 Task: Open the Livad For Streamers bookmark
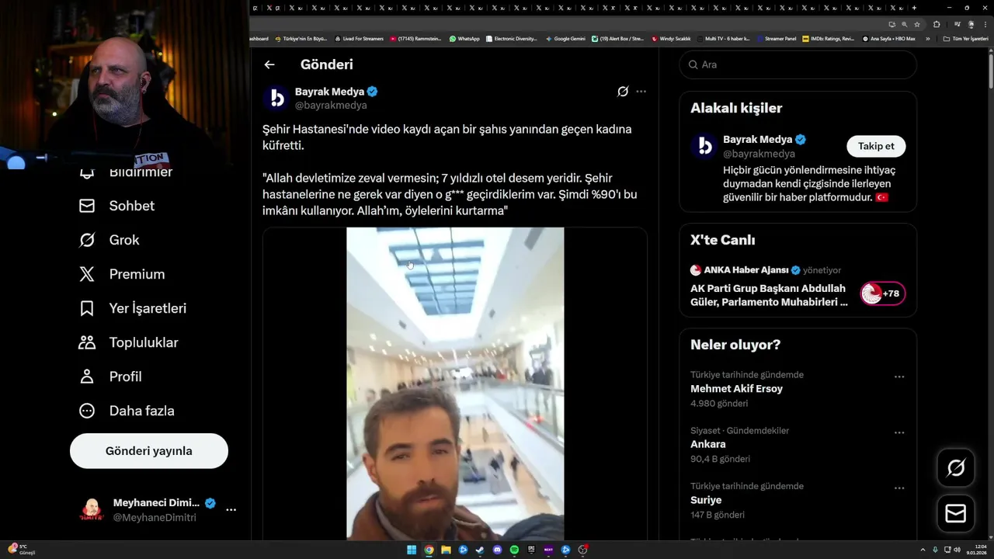tap(359, 39)
